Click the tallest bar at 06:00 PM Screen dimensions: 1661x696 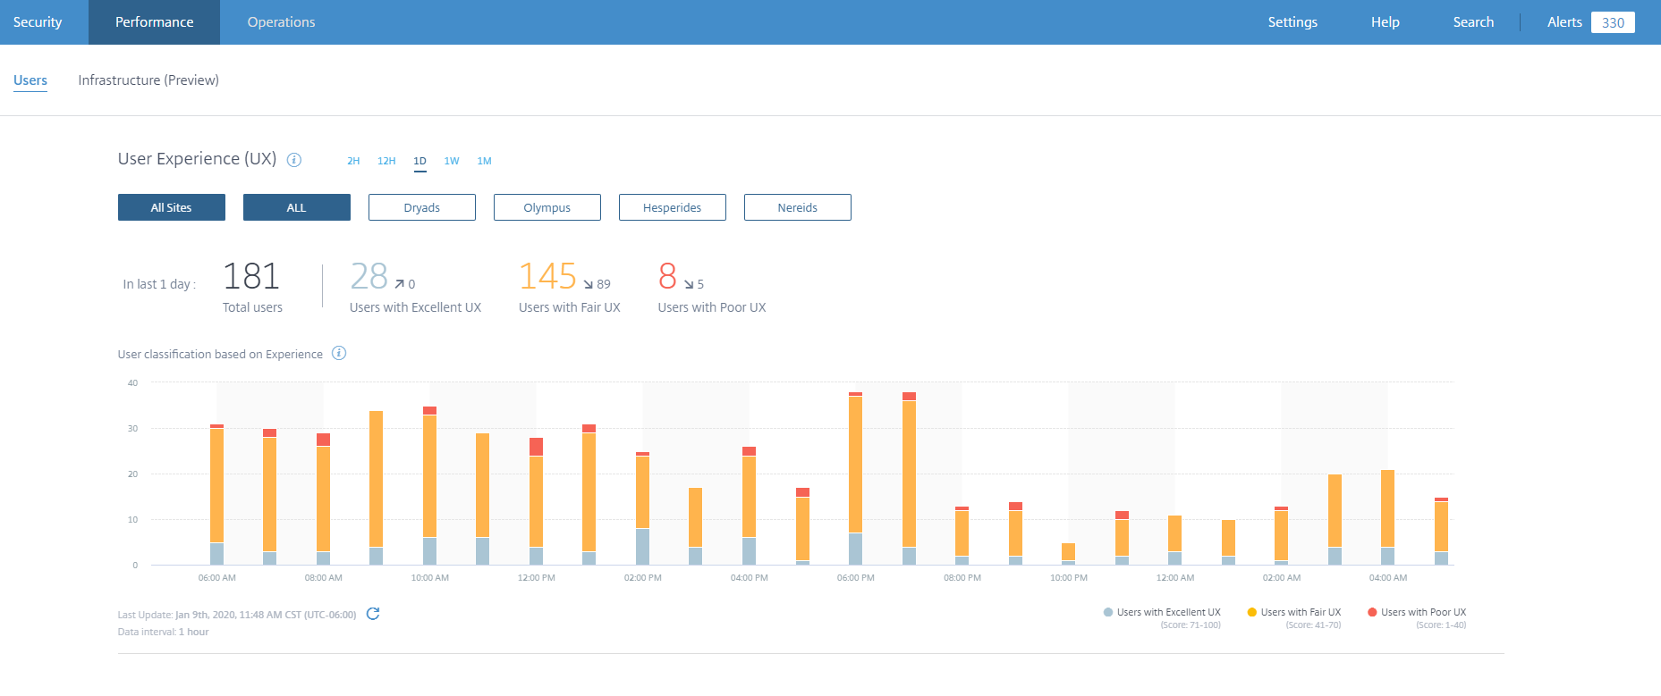tap(855, 465)
